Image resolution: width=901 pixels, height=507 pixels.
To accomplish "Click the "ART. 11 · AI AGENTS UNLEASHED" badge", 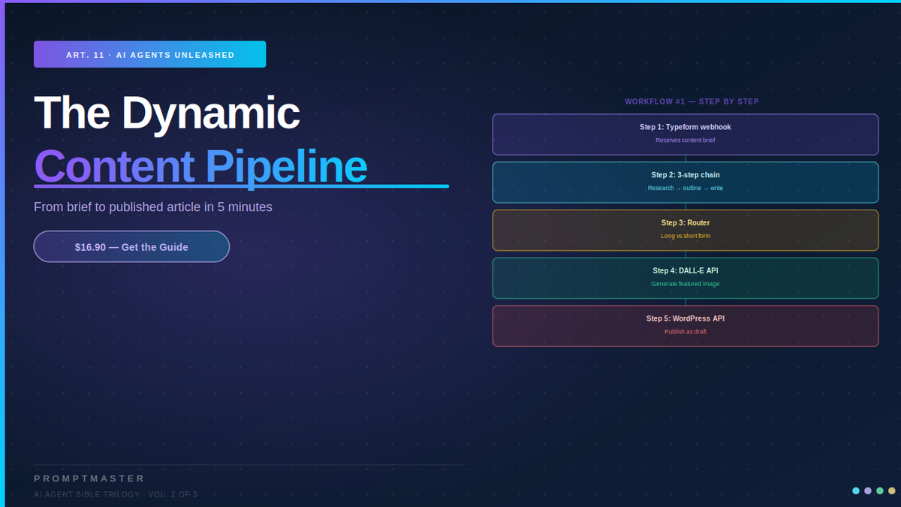I will 150,54.
